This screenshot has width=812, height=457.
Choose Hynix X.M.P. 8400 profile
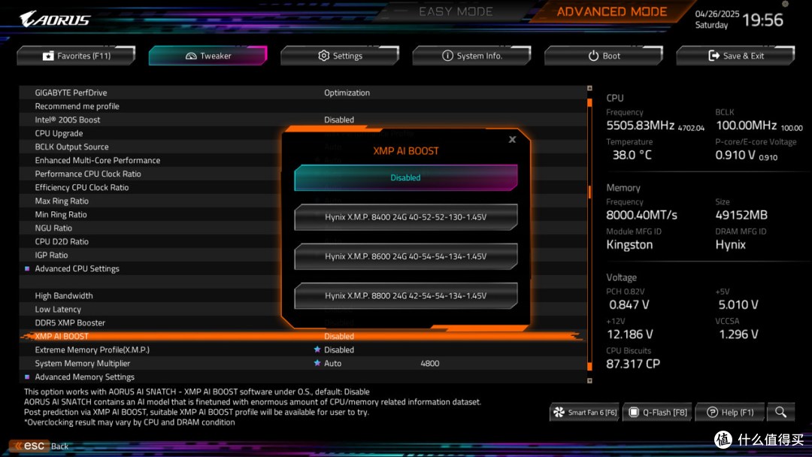(405, 217)
